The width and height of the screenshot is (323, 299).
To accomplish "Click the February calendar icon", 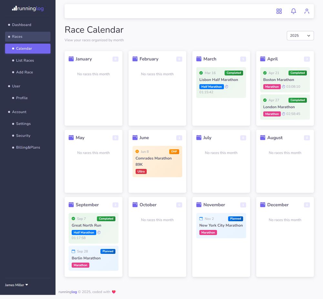I will [135, 59].
